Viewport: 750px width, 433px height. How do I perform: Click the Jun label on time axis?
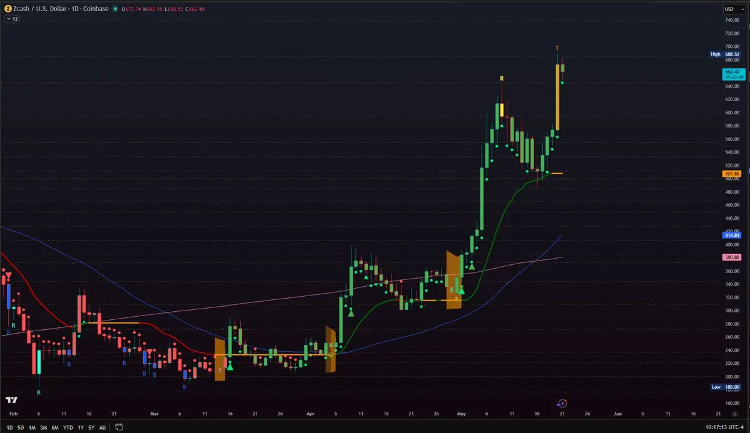617,414
